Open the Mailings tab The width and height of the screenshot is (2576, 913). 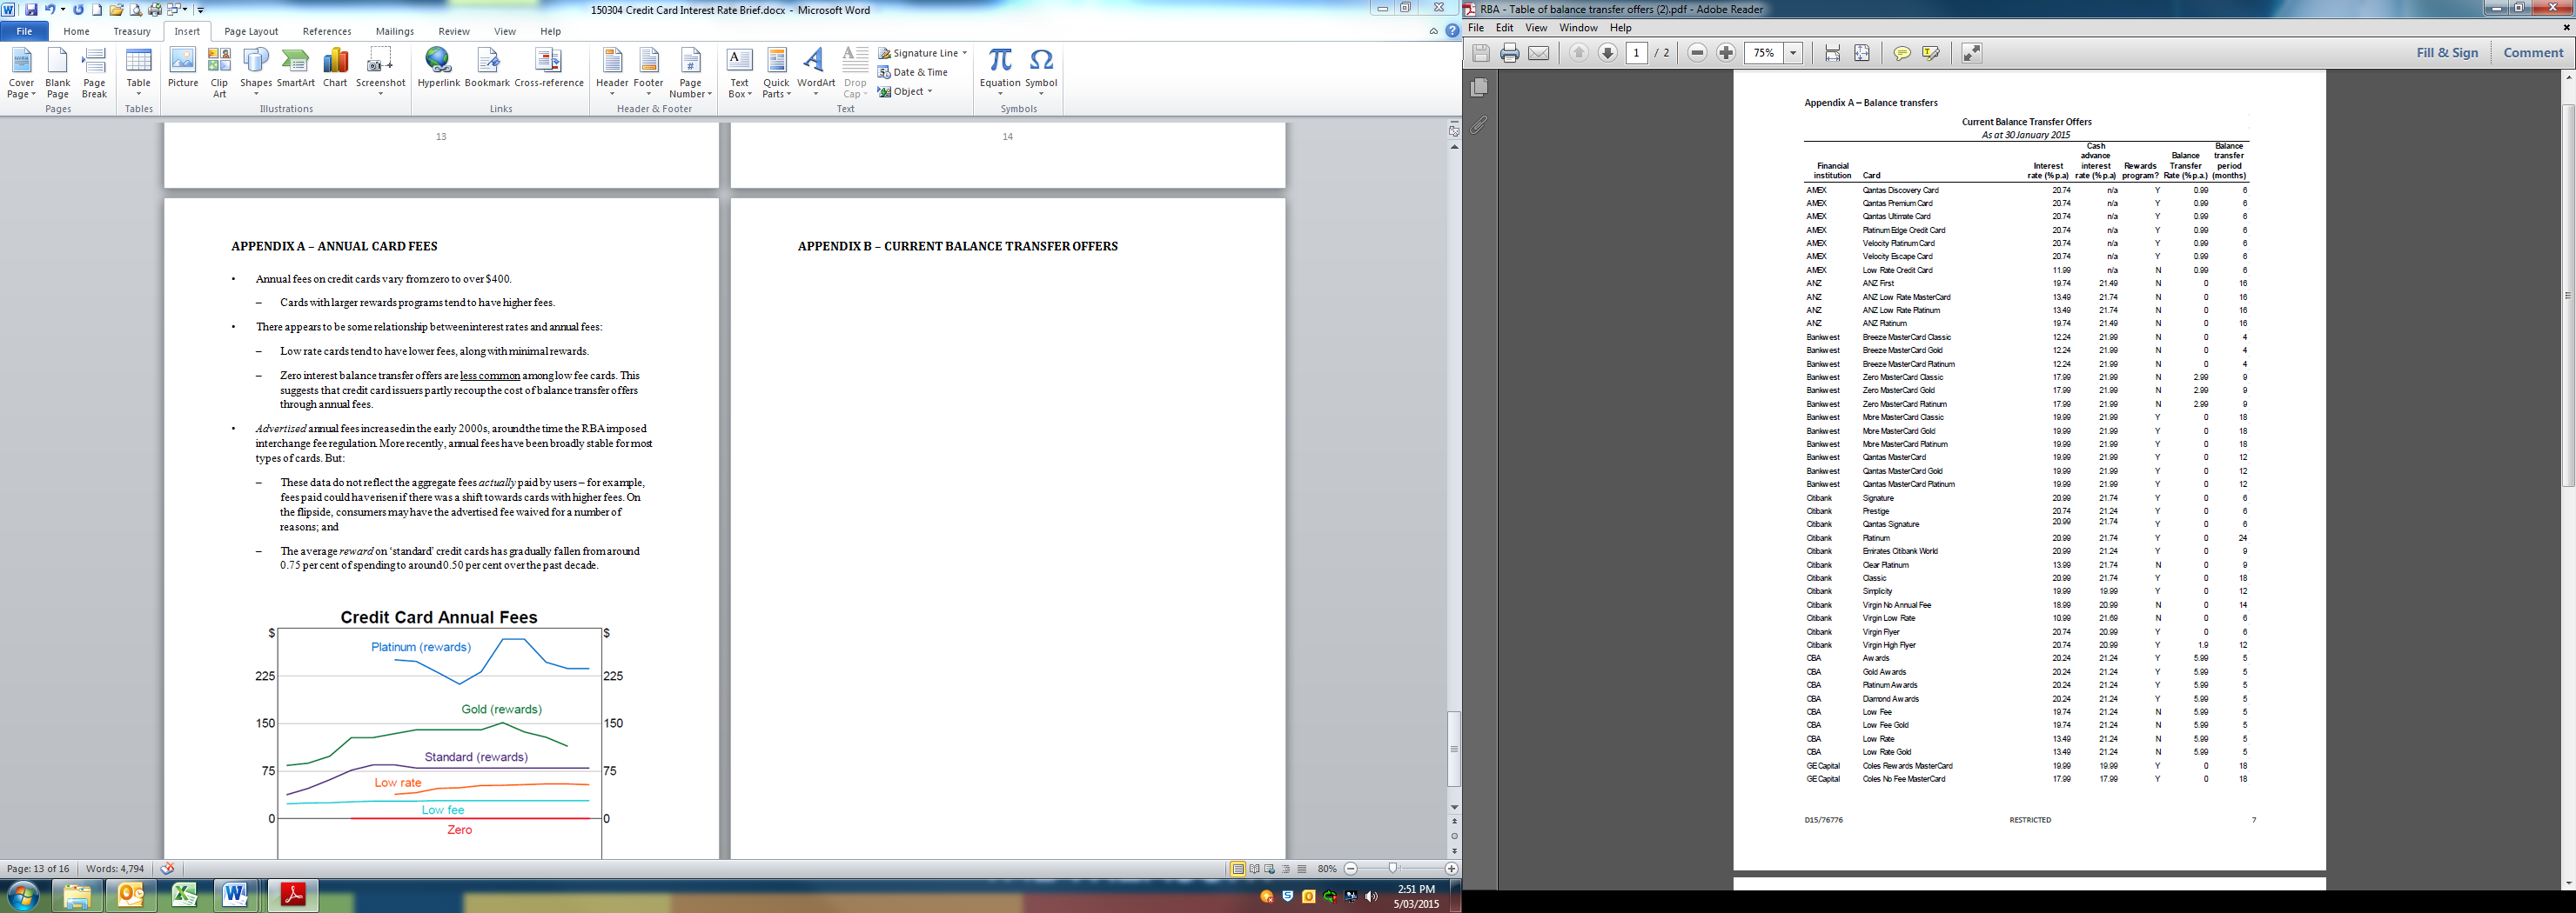395,31
